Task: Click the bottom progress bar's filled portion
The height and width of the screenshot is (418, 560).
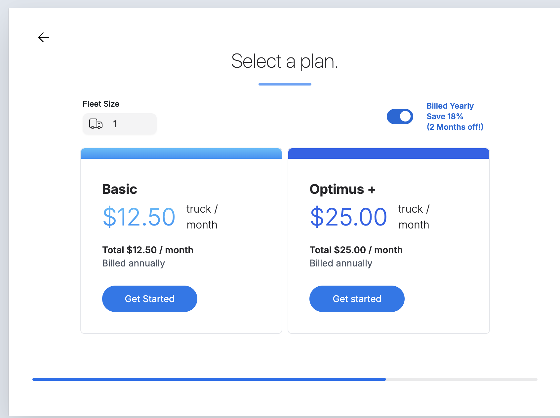Action: point(209,379)
